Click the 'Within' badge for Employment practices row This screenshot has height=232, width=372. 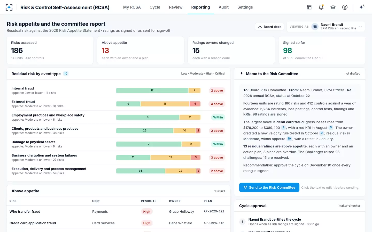[218, 117]
